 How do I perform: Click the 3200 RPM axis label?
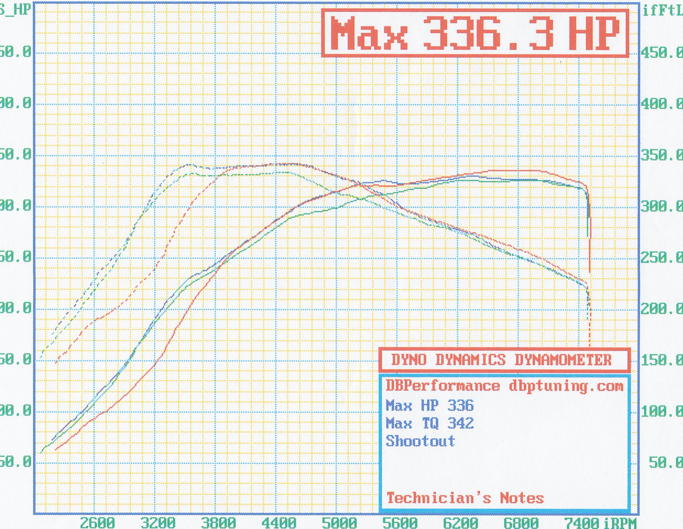pyautogui.click(x=158, y=523)
